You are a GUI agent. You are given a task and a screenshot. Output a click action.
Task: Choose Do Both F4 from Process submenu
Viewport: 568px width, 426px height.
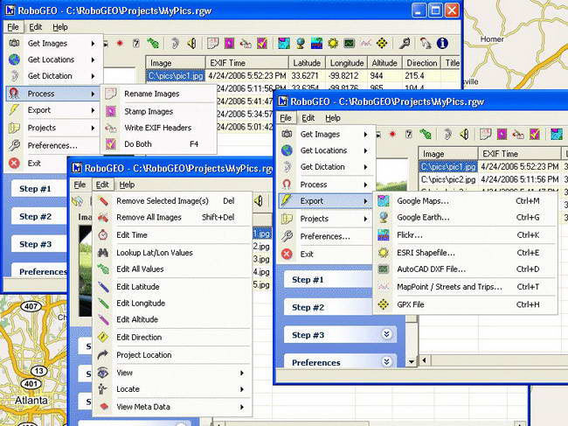[x=158, y=144]
